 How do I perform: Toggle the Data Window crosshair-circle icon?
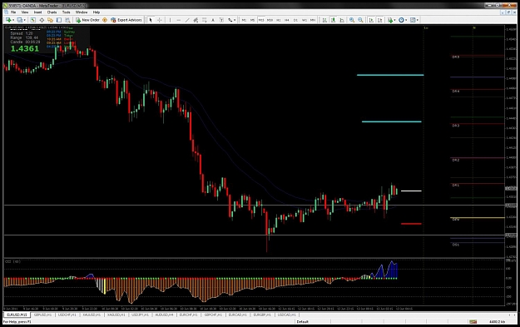(x=42, y=20)
